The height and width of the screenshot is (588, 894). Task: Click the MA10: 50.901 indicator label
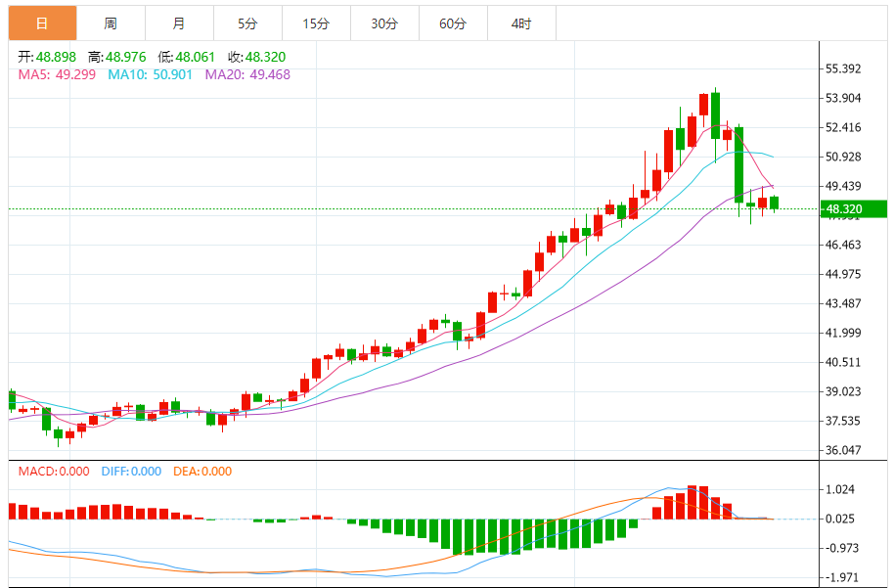tap(150, 74)
